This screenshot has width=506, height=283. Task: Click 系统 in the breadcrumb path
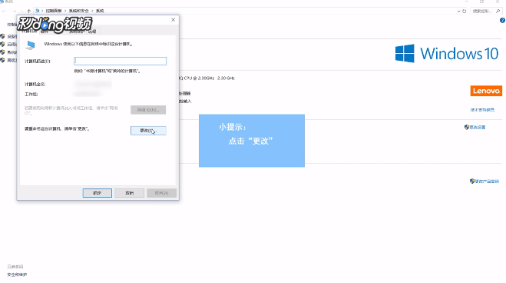click(100, 11)
